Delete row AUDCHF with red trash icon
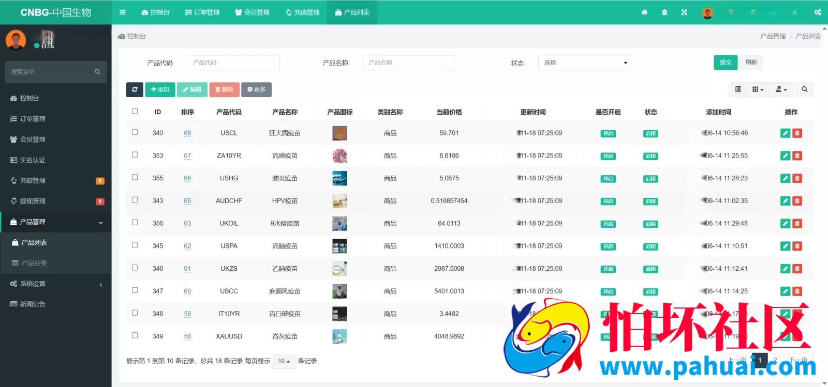 pos(797,201)
